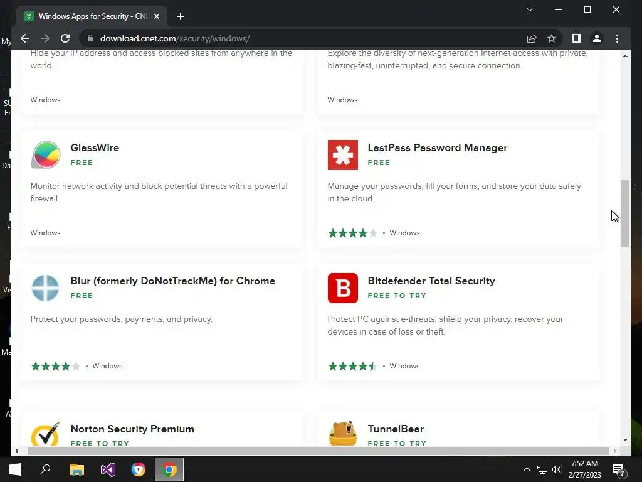This screenshot has height=482, width=642.
Task: Click the LastPass description text
Action: click(x=454, y=192)
